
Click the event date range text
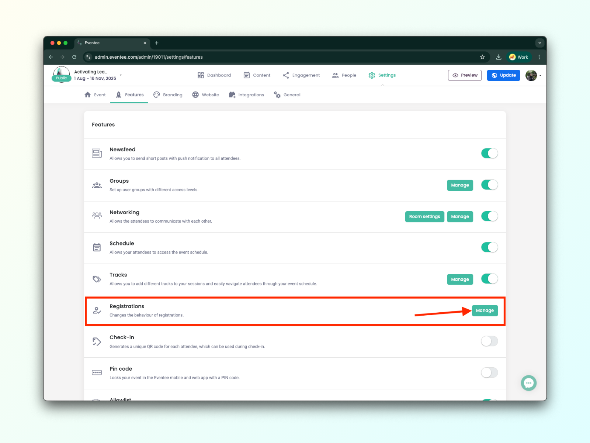[x=95, y=79]
